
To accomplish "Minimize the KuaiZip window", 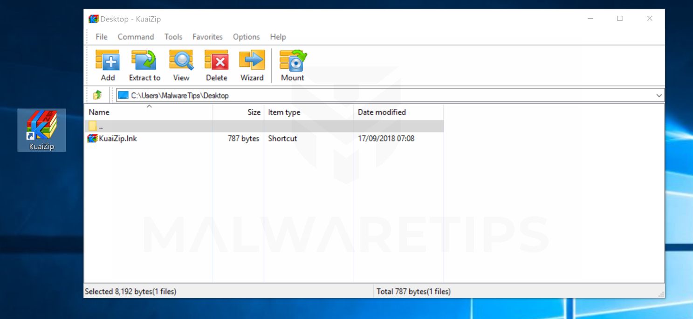I will [x=590, y=19].
